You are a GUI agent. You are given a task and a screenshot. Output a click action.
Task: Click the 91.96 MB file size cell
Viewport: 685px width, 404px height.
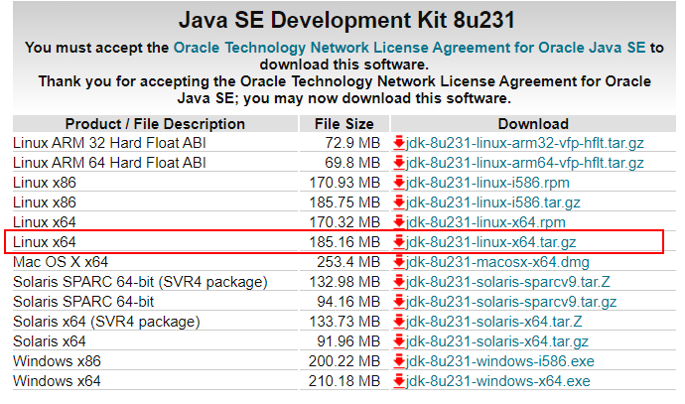point(348,341)
